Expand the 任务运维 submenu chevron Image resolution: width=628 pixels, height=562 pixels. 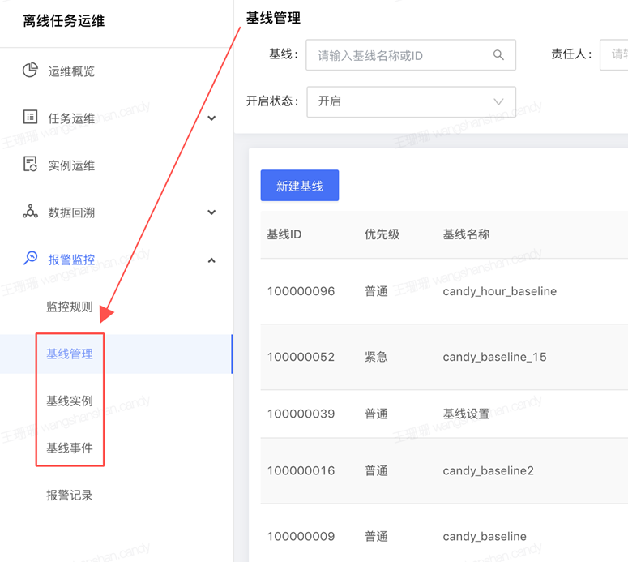pyautogui.click(x=211, y=118)
